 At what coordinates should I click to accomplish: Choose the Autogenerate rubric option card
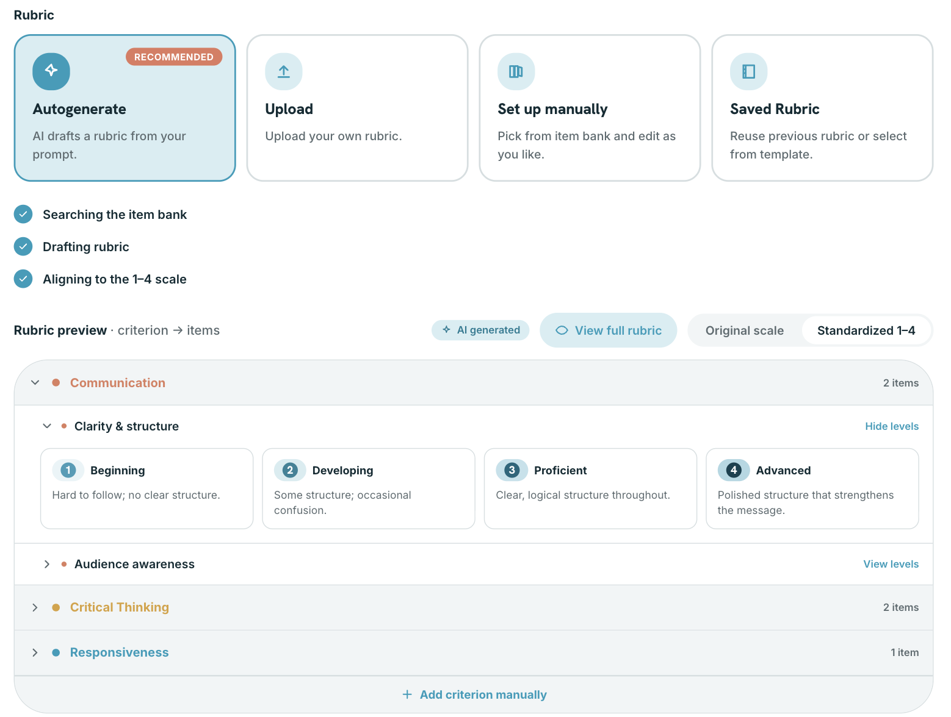click(125, 108)
